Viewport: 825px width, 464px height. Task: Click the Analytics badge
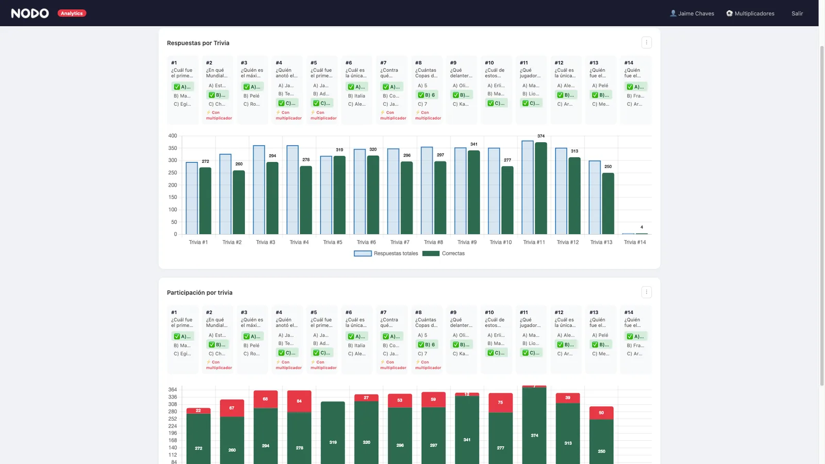tap(72, 13)
